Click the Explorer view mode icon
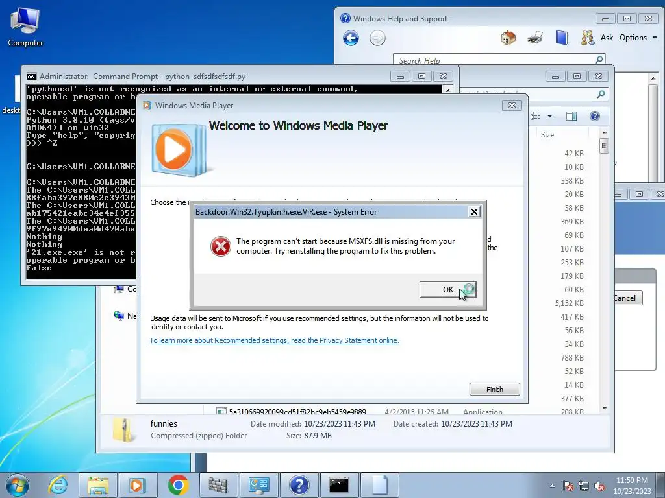 pyautogui.click(x=536, y=116)
